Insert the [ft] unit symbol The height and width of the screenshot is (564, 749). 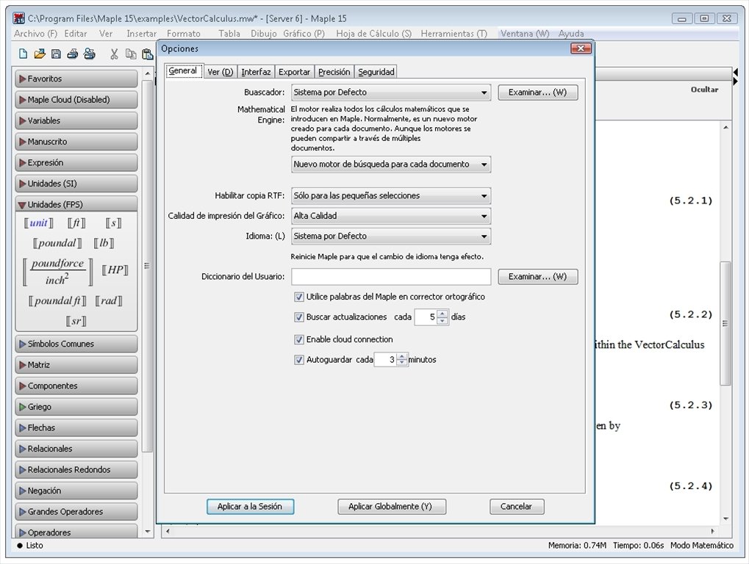[x=76, y=223]
